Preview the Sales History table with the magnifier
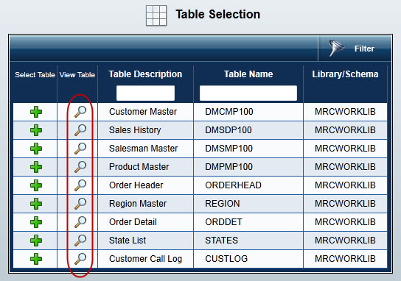 pos(80,130)
